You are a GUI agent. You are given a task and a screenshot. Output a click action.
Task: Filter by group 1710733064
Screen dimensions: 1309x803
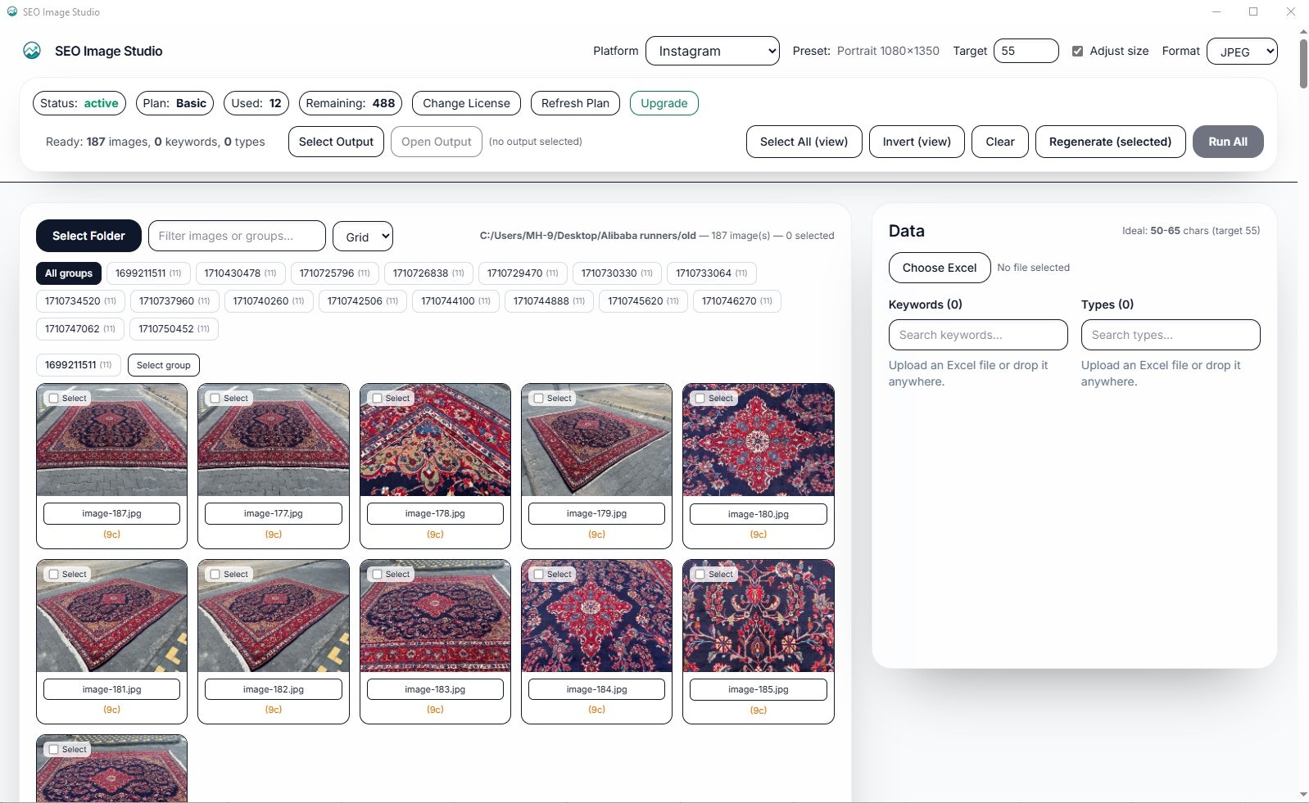click(712, 273)
